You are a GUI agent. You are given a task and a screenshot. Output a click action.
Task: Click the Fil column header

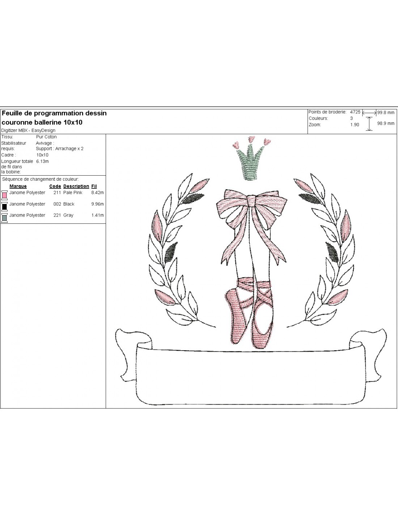94,186
